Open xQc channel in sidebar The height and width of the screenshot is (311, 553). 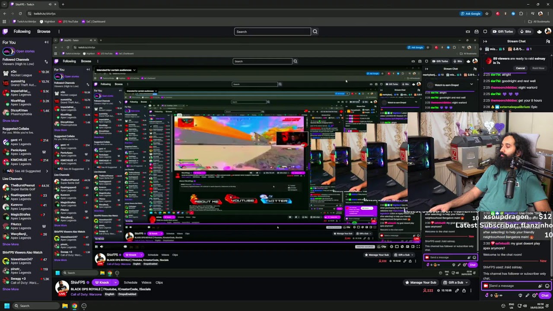[x=25, y=73]
